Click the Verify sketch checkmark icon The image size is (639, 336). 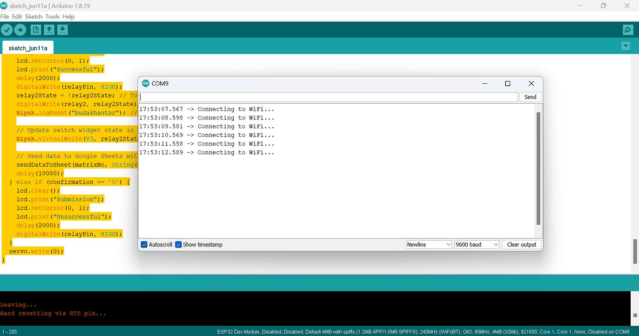pos(7,30)
